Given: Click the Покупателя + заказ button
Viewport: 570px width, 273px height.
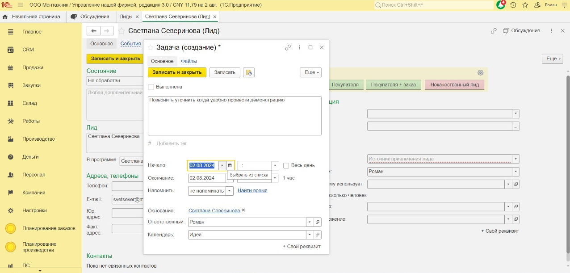Looking at the screenshot, I should click(x=393, y=84).
